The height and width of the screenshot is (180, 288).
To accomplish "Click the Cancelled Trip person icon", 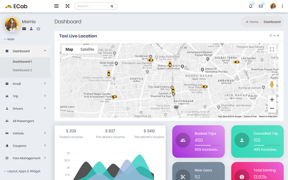I will (242, 140).
